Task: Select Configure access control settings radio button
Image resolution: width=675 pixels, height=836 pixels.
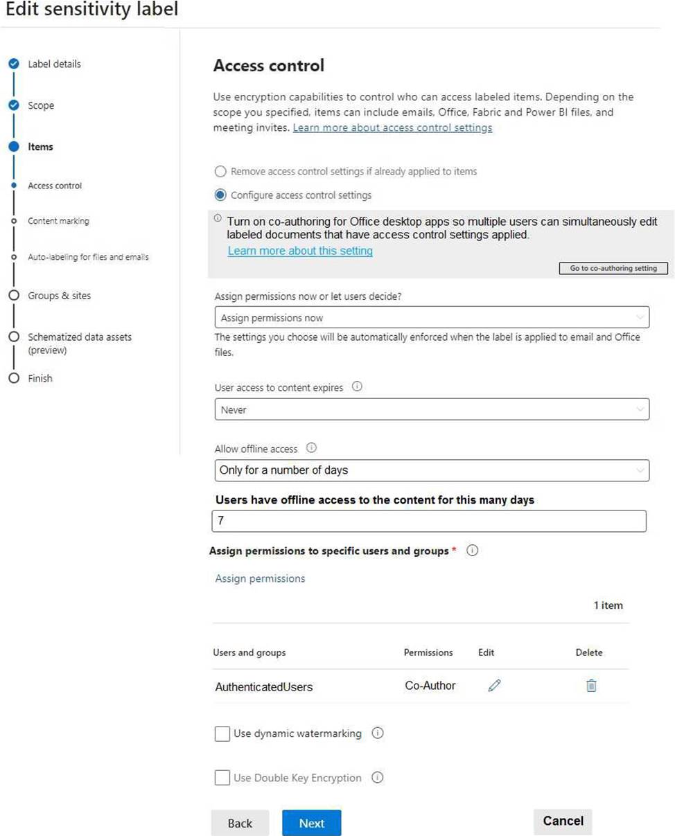Action: point(220,195)
